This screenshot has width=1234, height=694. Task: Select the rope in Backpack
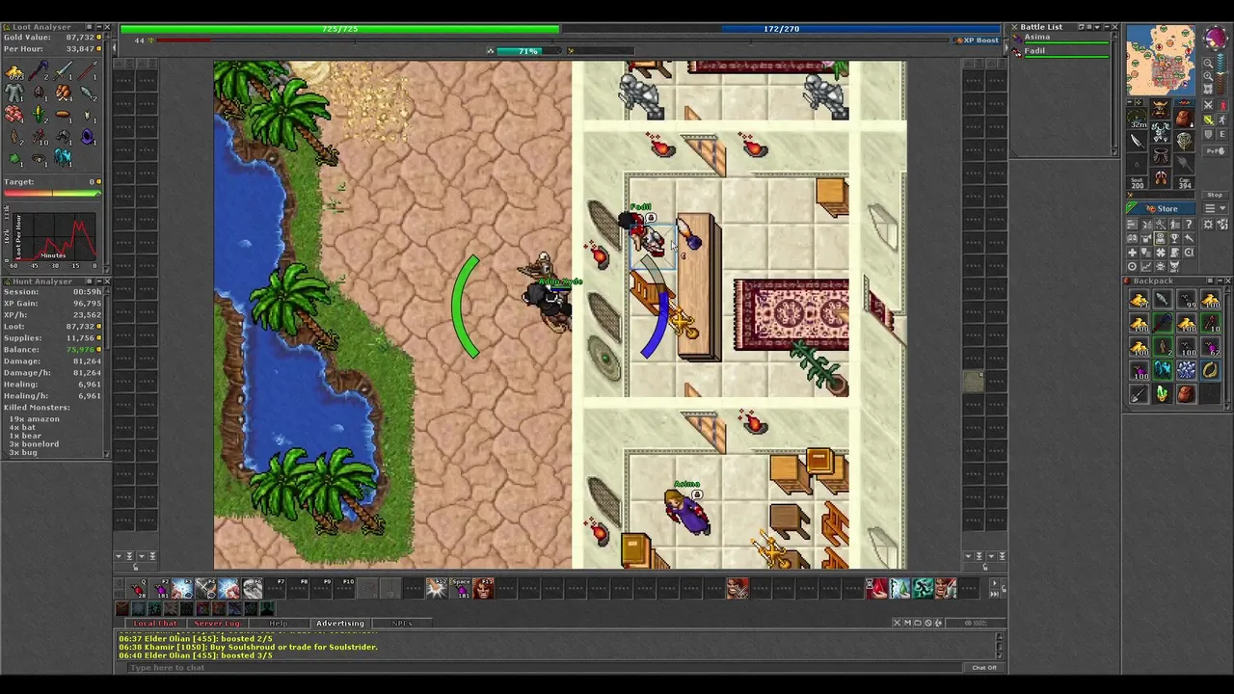coord(1210,370)
